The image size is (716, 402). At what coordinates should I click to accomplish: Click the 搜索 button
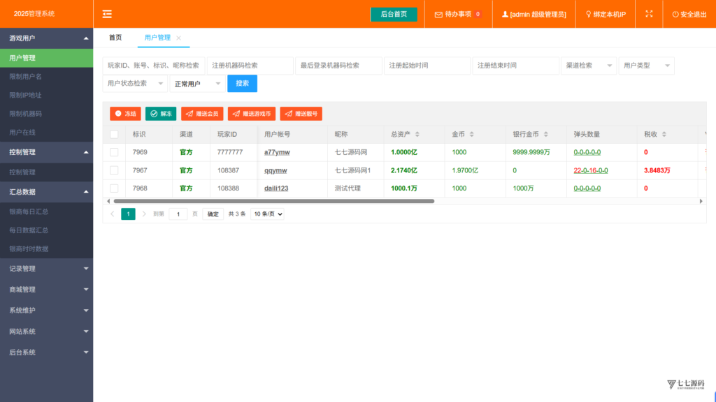[x=242, y=84]
